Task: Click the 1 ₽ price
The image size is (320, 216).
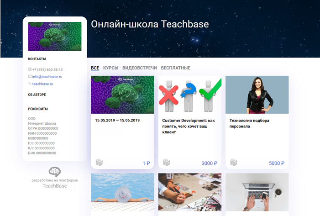Action: click(147, 163)
